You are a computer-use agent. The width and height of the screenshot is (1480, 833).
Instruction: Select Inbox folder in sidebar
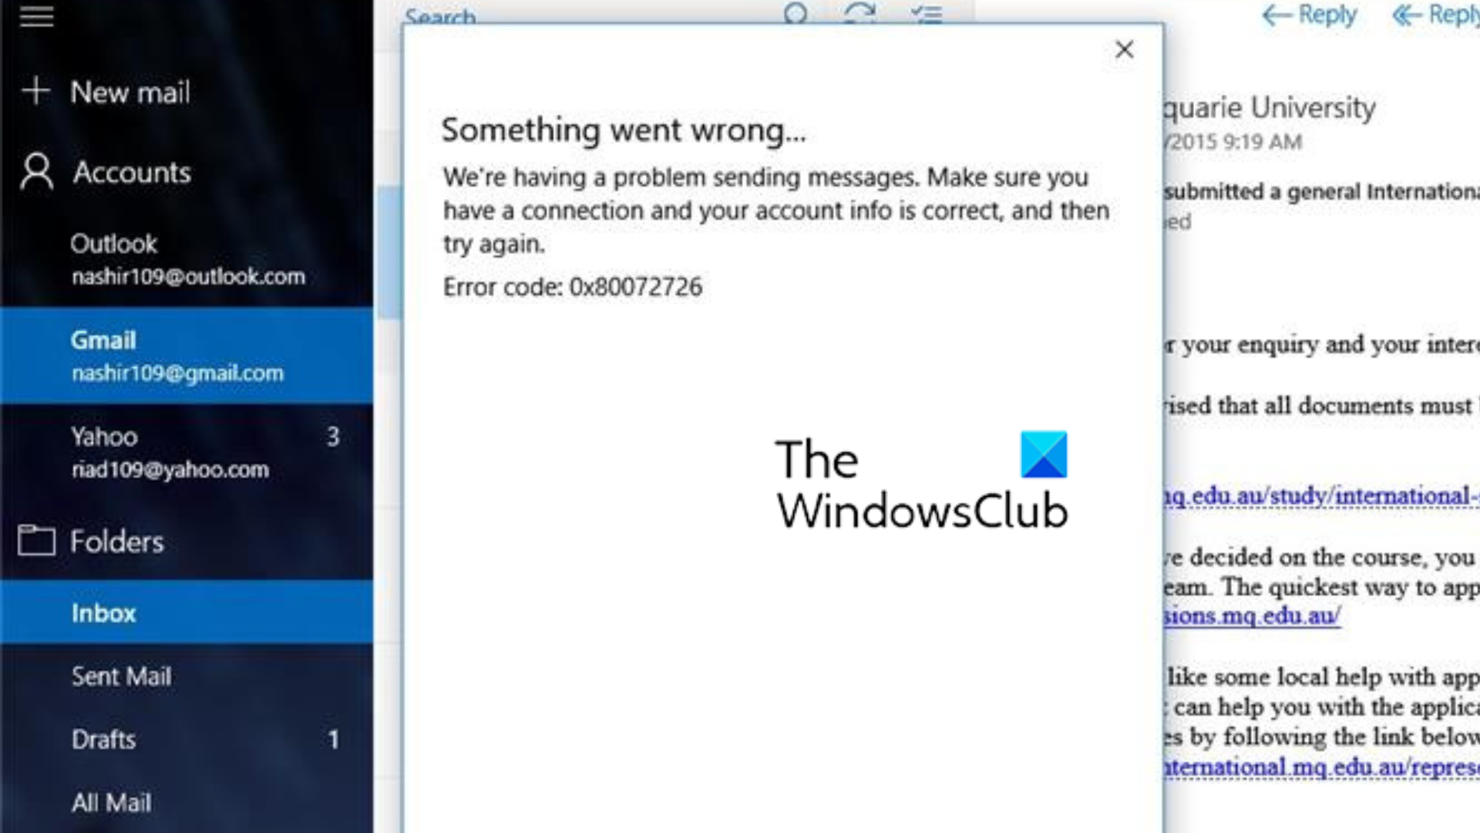coord(104,613)
